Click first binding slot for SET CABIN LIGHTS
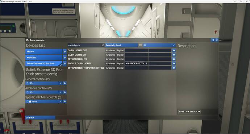Screen dimensions: 250x134 tap(136, 59)
